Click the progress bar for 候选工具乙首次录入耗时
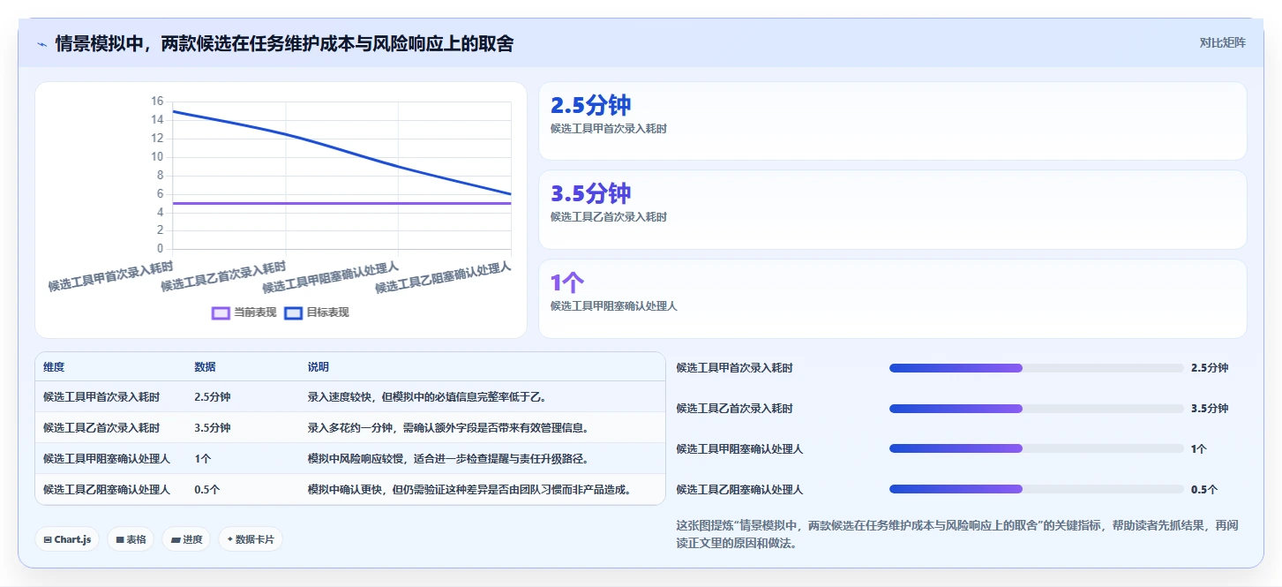Screen dimensions: 1282x587 click(1036, 409)
